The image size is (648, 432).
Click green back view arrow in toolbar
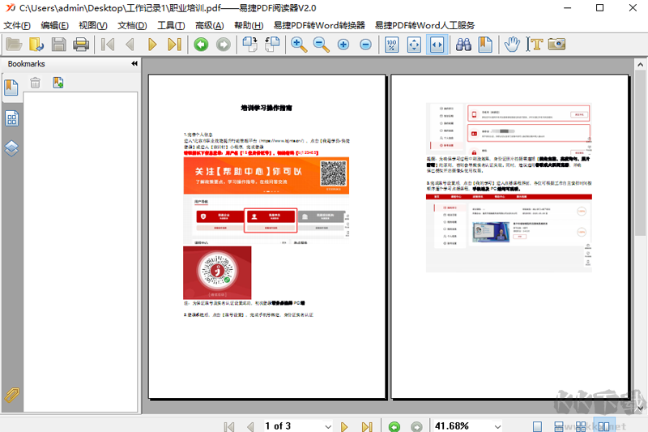[201, 45]
